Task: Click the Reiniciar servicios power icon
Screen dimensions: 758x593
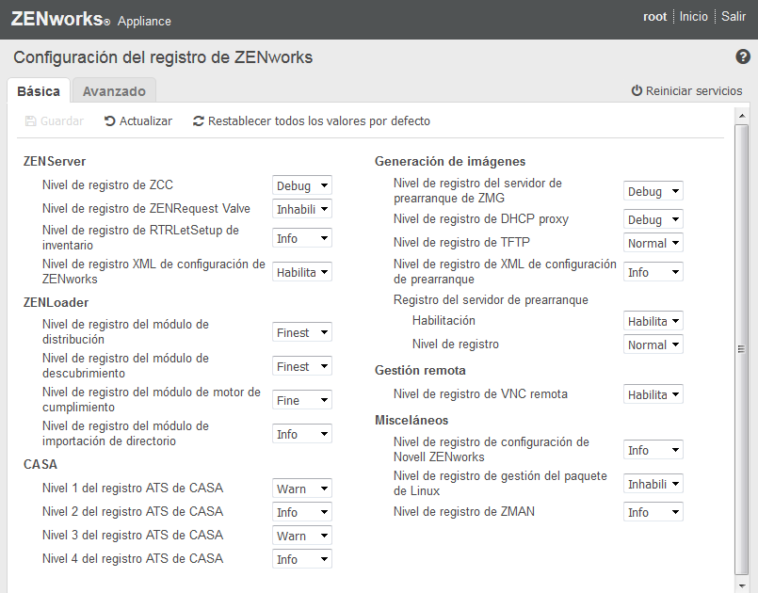Action: click(x=637, y=91)
